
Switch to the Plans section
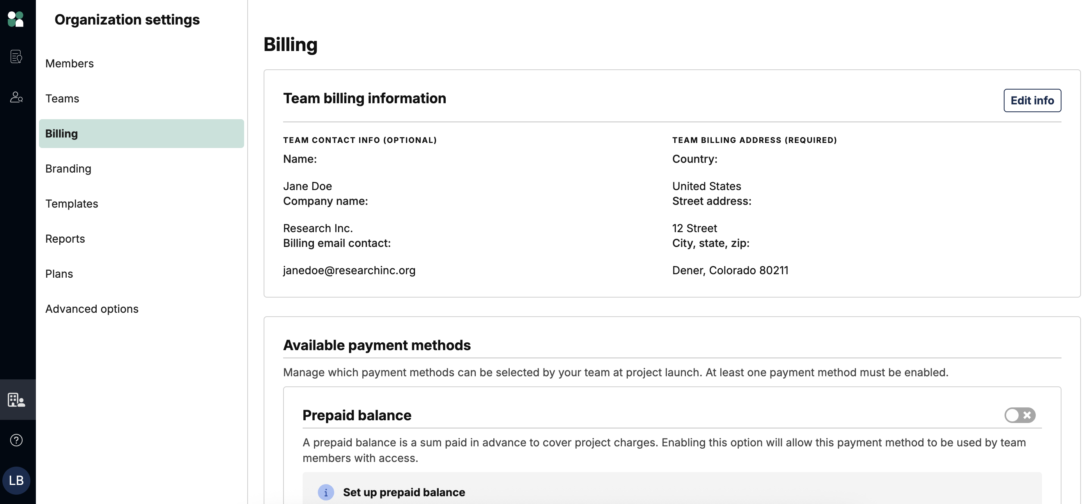pyautogui.click(x=59, y=274)
